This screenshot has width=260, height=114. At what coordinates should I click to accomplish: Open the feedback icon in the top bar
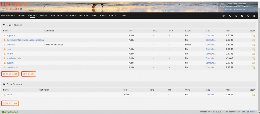pyautogui.click(x=236, y=16)
